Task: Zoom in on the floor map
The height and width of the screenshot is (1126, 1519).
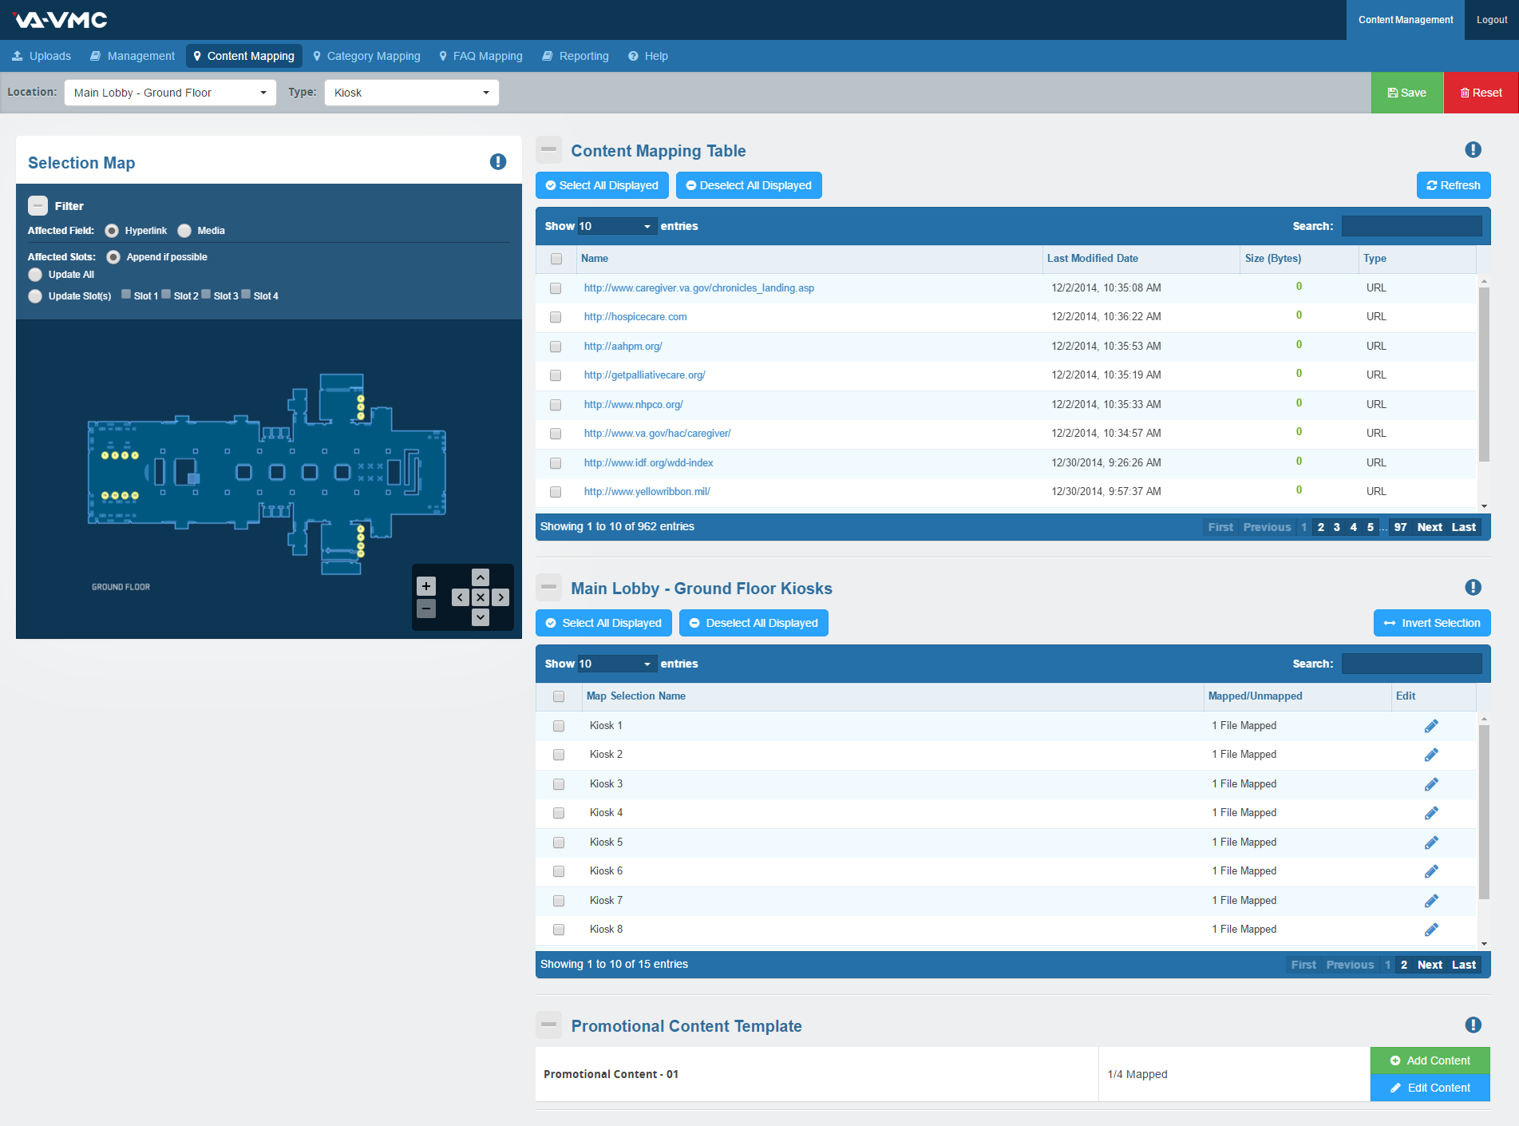Action: point(426,586)
